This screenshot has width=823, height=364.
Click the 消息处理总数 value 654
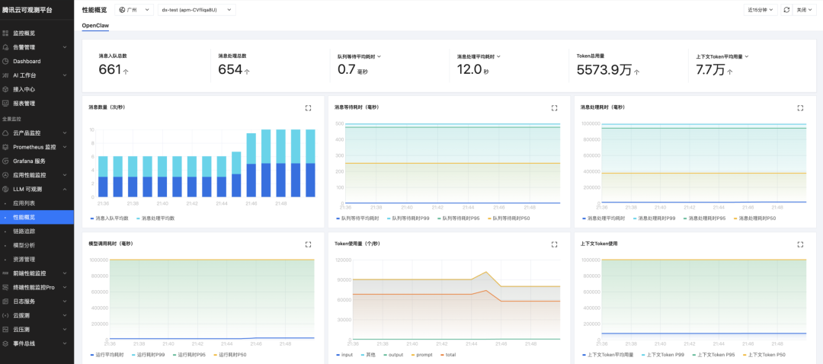coord(230,69)
